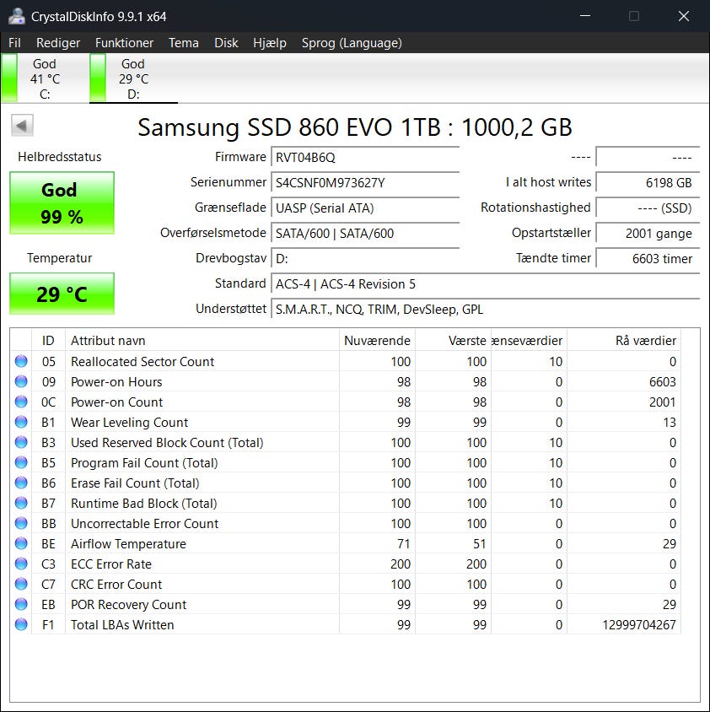Close the CrystalDiskInfo window
The height and width of the screenshot is (712, 710).
click(x=684, y=16)
